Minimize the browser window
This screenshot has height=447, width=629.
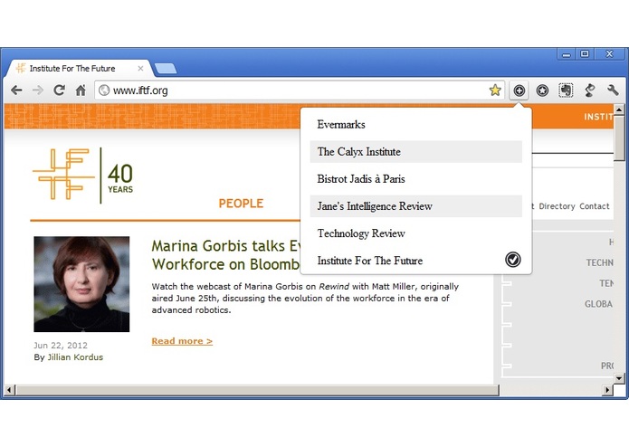pos(566,54)
